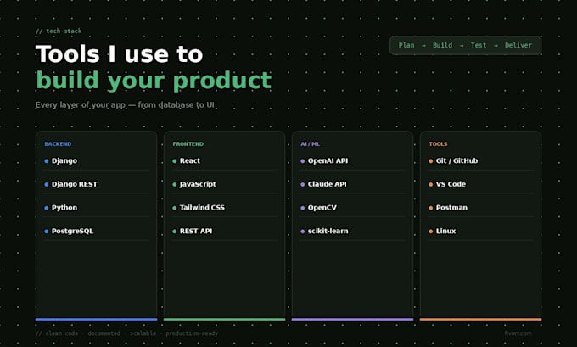
Task: Click the blue dot beside Django REST
Action: coord(47,184)
